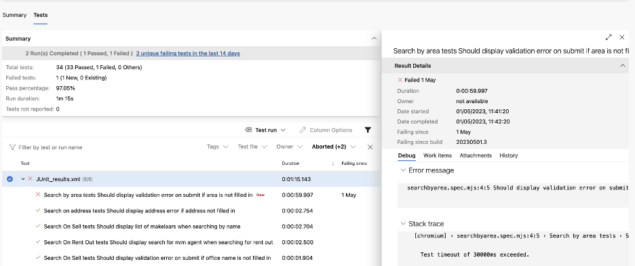Switch to the Summary tab

pyautogui.click(x=14, y=15)
